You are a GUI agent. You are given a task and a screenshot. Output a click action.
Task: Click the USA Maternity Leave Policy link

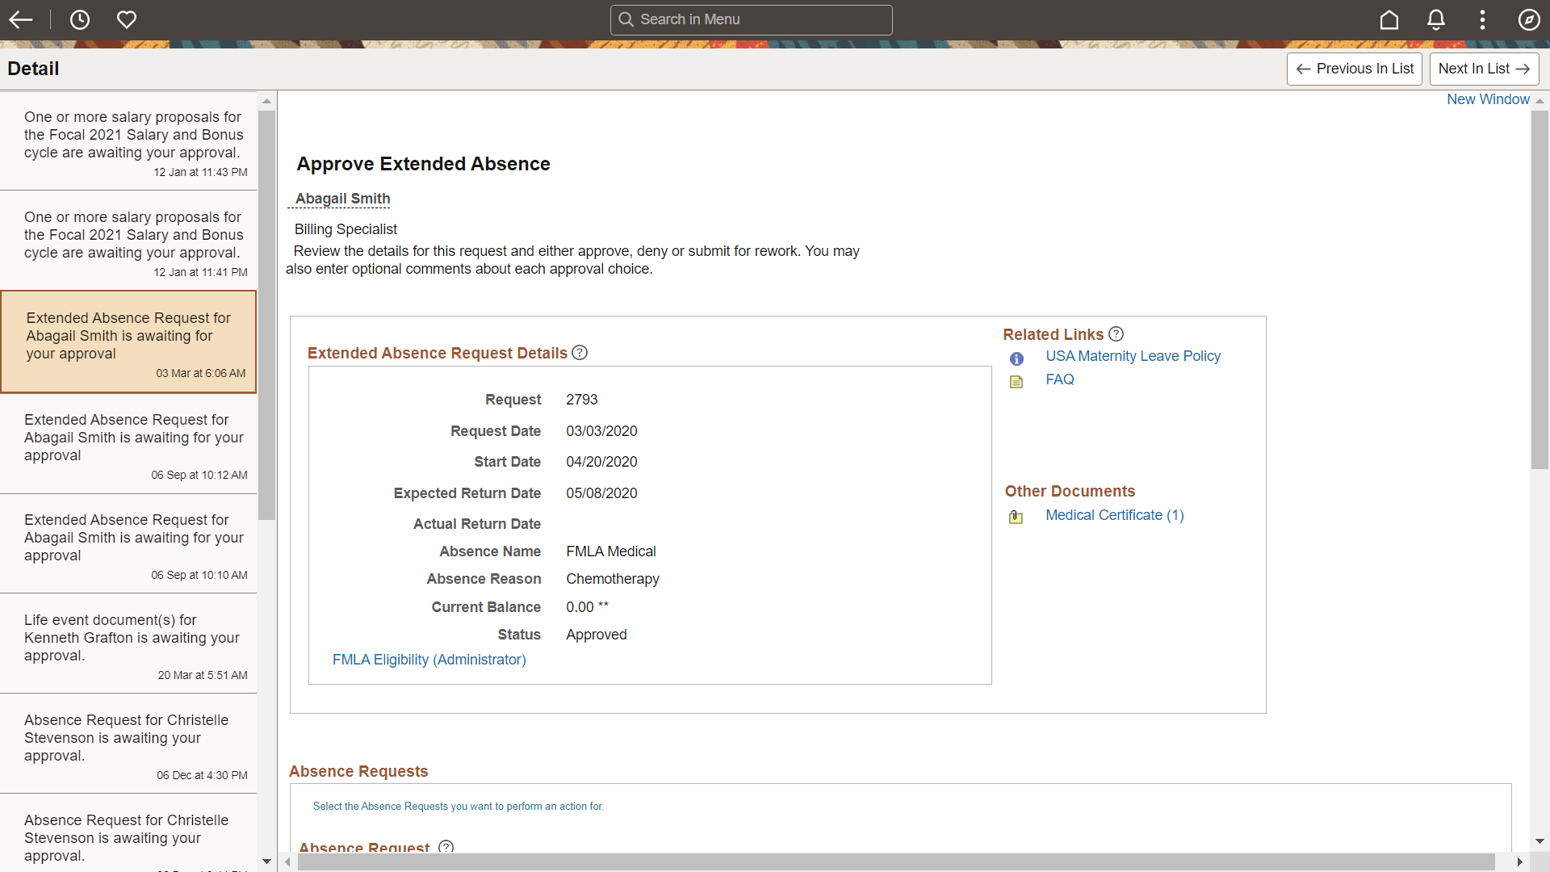(x=1133, y=355)
